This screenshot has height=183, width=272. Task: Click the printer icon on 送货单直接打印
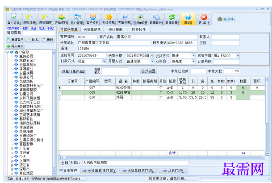pos(84,171)
